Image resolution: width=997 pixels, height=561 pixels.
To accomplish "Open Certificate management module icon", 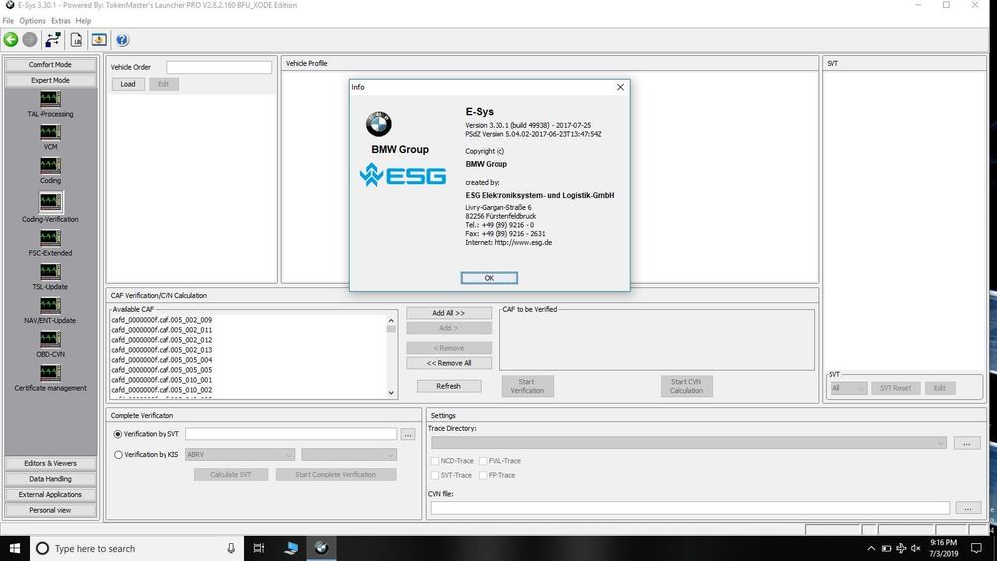I will tap(50, 373).
